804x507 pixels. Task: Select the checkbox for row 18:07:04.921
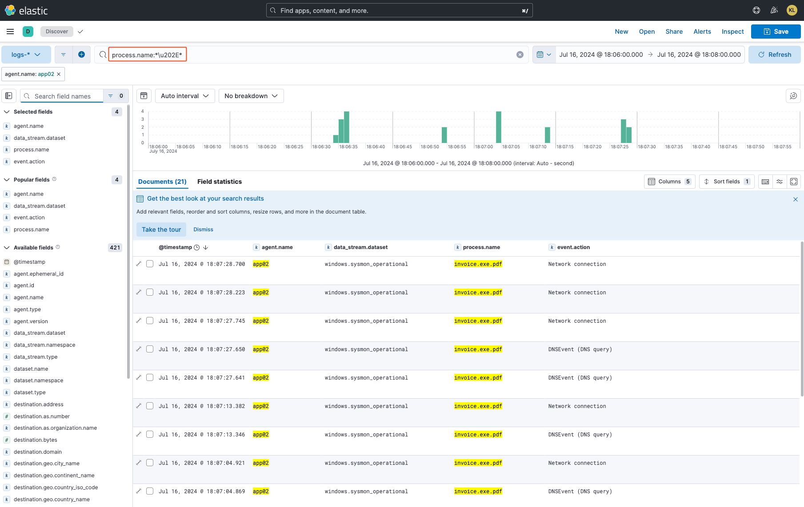[150, 463]
